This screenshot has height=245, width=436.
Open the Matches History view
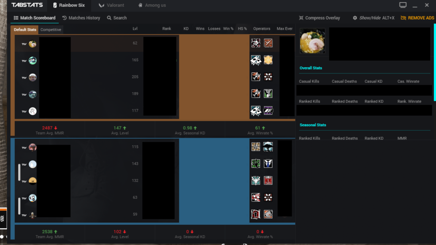pyautogui.click(x=81, y=18)
